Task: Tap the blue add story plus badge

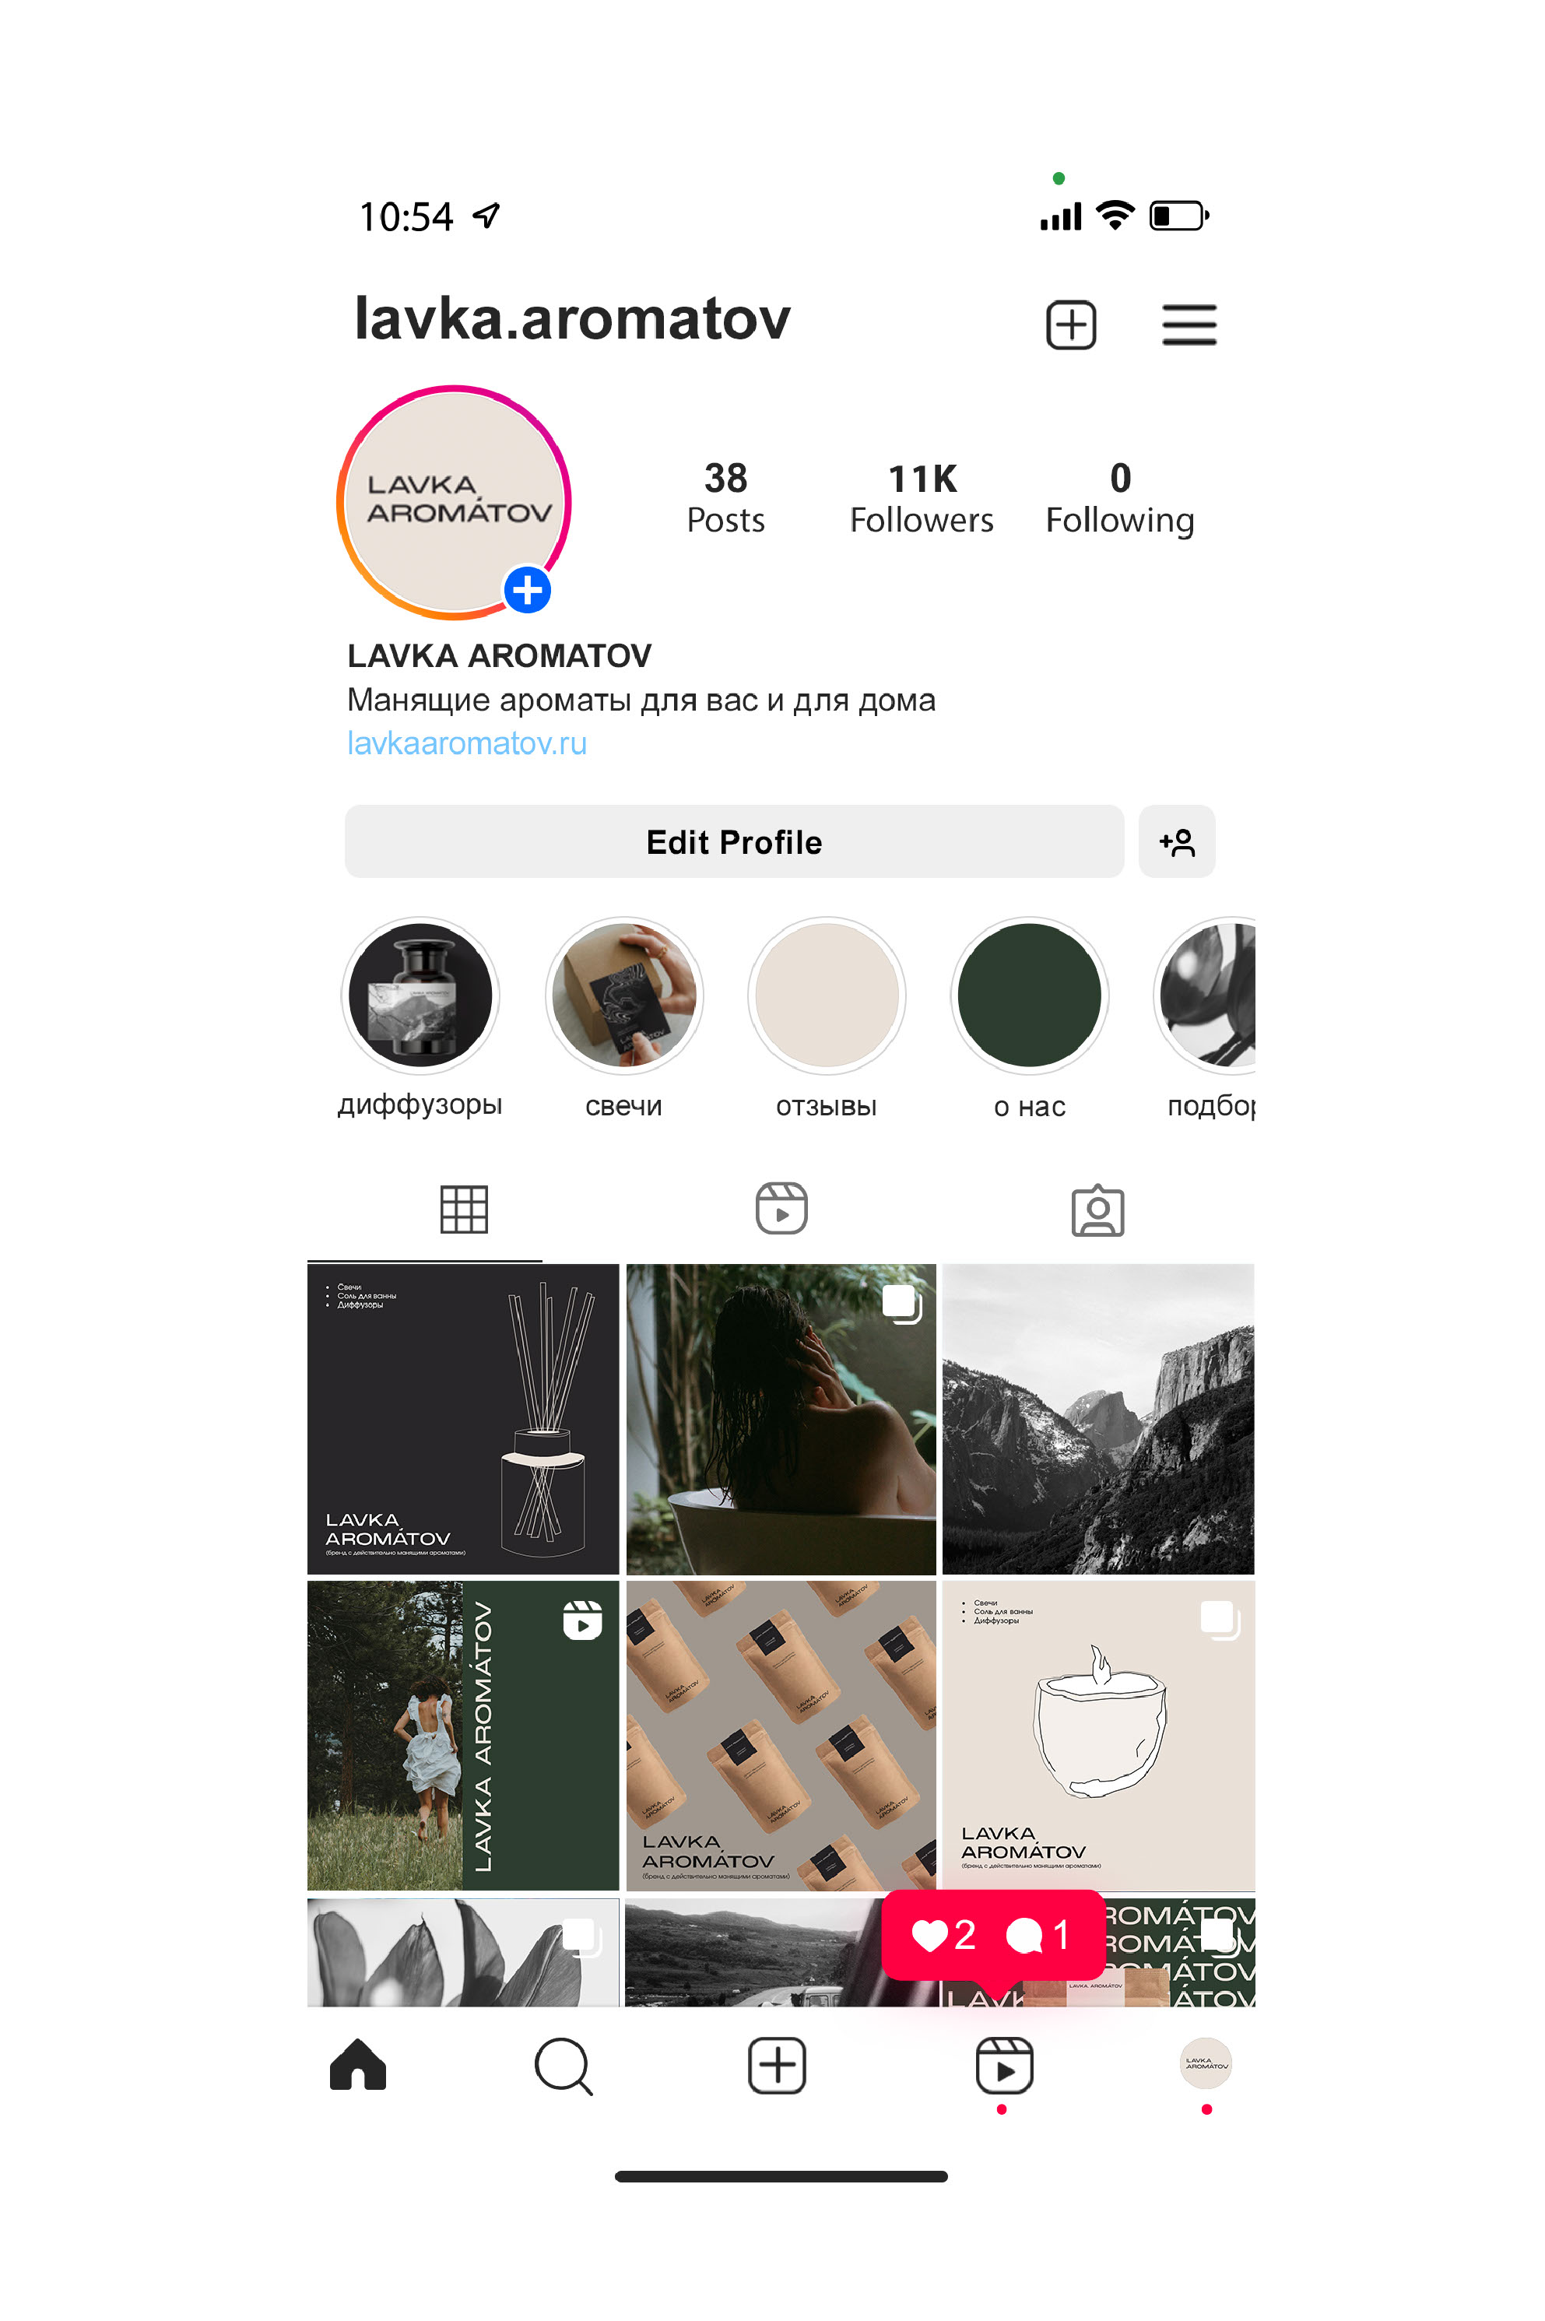Action: click(x=527, y=591)
